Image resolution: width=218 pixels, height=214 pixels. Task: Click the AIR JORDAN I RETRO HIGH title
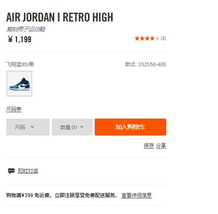60,17
